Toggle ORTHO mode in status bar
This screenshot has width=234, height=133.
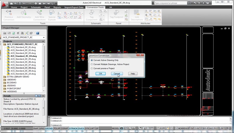click(x=49, y=128)
